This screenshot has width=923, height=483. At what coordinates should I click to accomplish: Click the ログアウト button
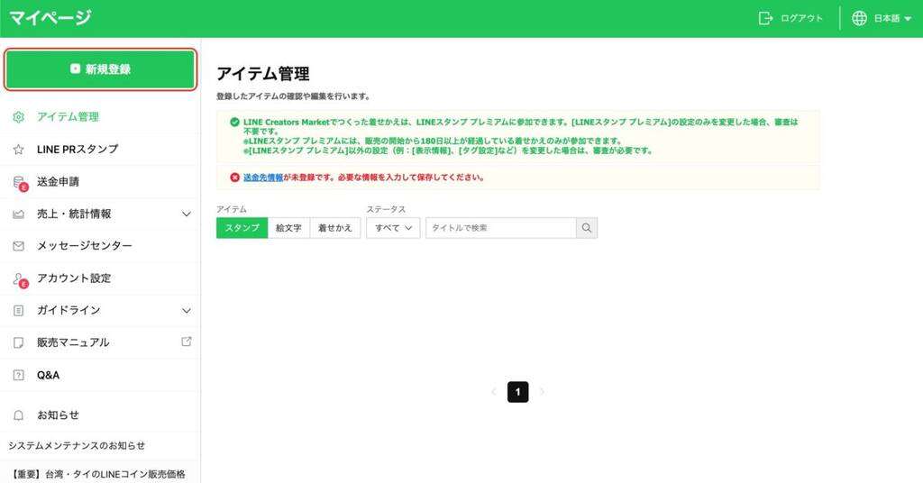coord(790,18)
